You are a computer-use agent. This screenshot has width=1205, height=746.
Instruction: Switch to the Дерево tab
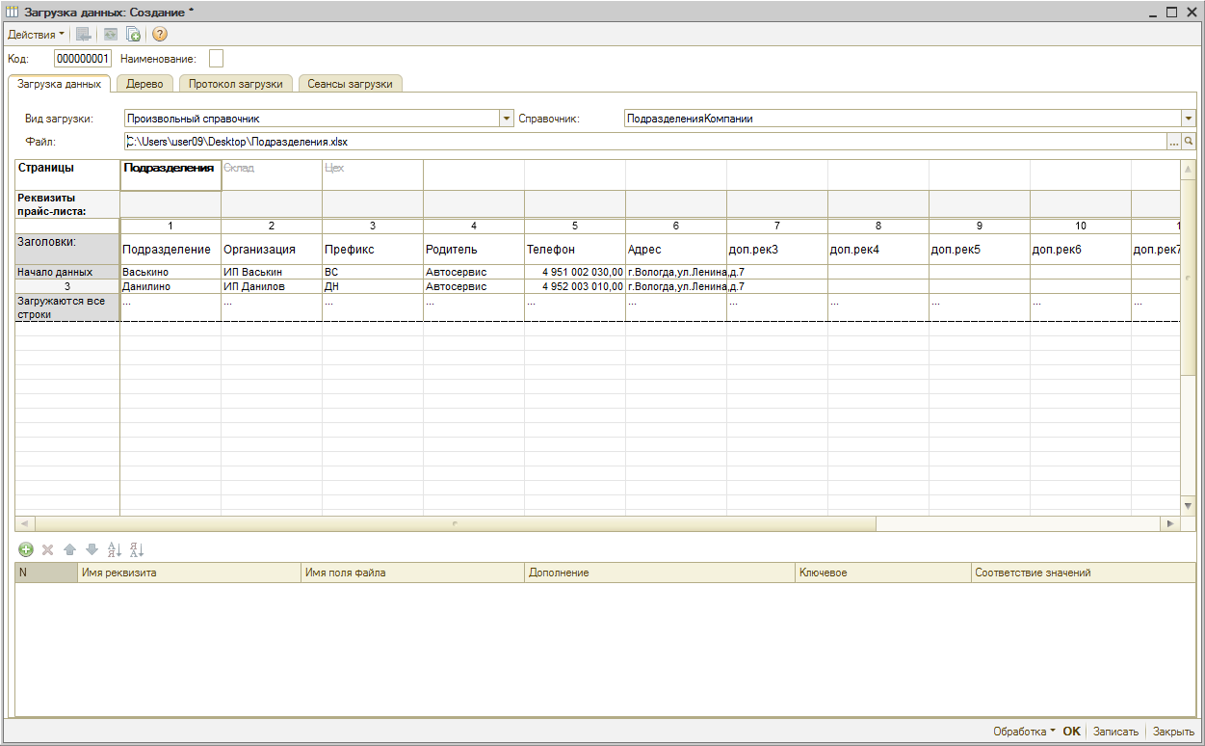[144, 84]
